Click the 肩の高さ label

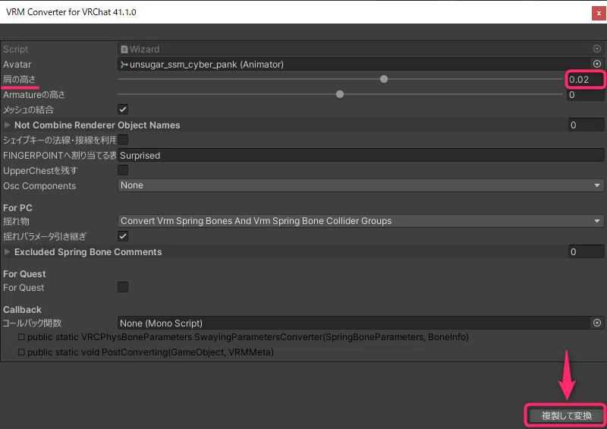coord(20,80)
